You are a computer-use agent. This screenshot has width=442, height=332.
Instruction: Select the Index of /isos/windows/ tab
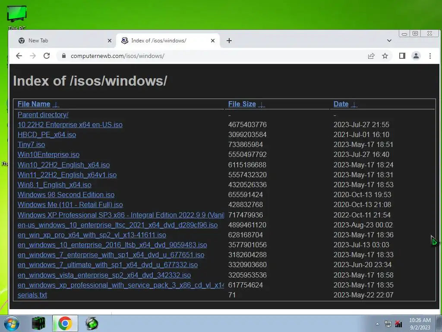(x=168, y=41)
